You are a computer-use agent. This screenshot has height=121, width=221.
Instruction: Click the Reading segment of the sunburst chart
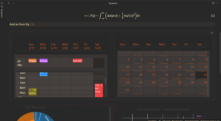click(x=47, y=117)
